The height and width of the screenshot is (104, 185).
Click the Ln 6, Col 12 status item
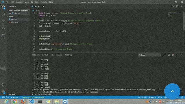coord(143,97)
